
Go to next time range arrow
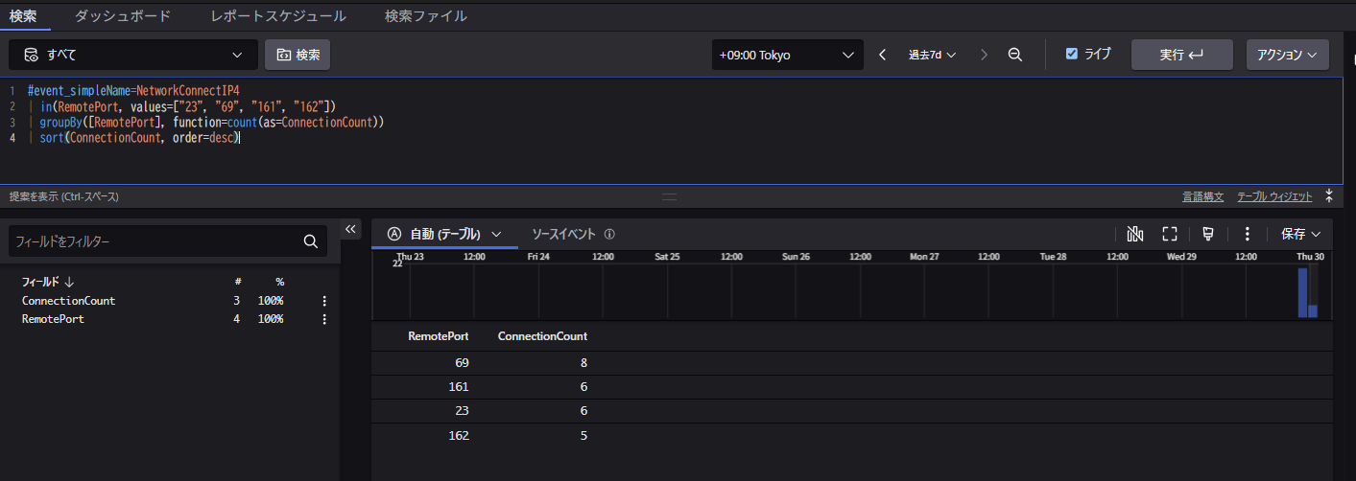coord(984,55)
